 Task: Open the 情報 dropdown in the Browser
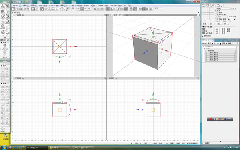click(x=224, y=44)
